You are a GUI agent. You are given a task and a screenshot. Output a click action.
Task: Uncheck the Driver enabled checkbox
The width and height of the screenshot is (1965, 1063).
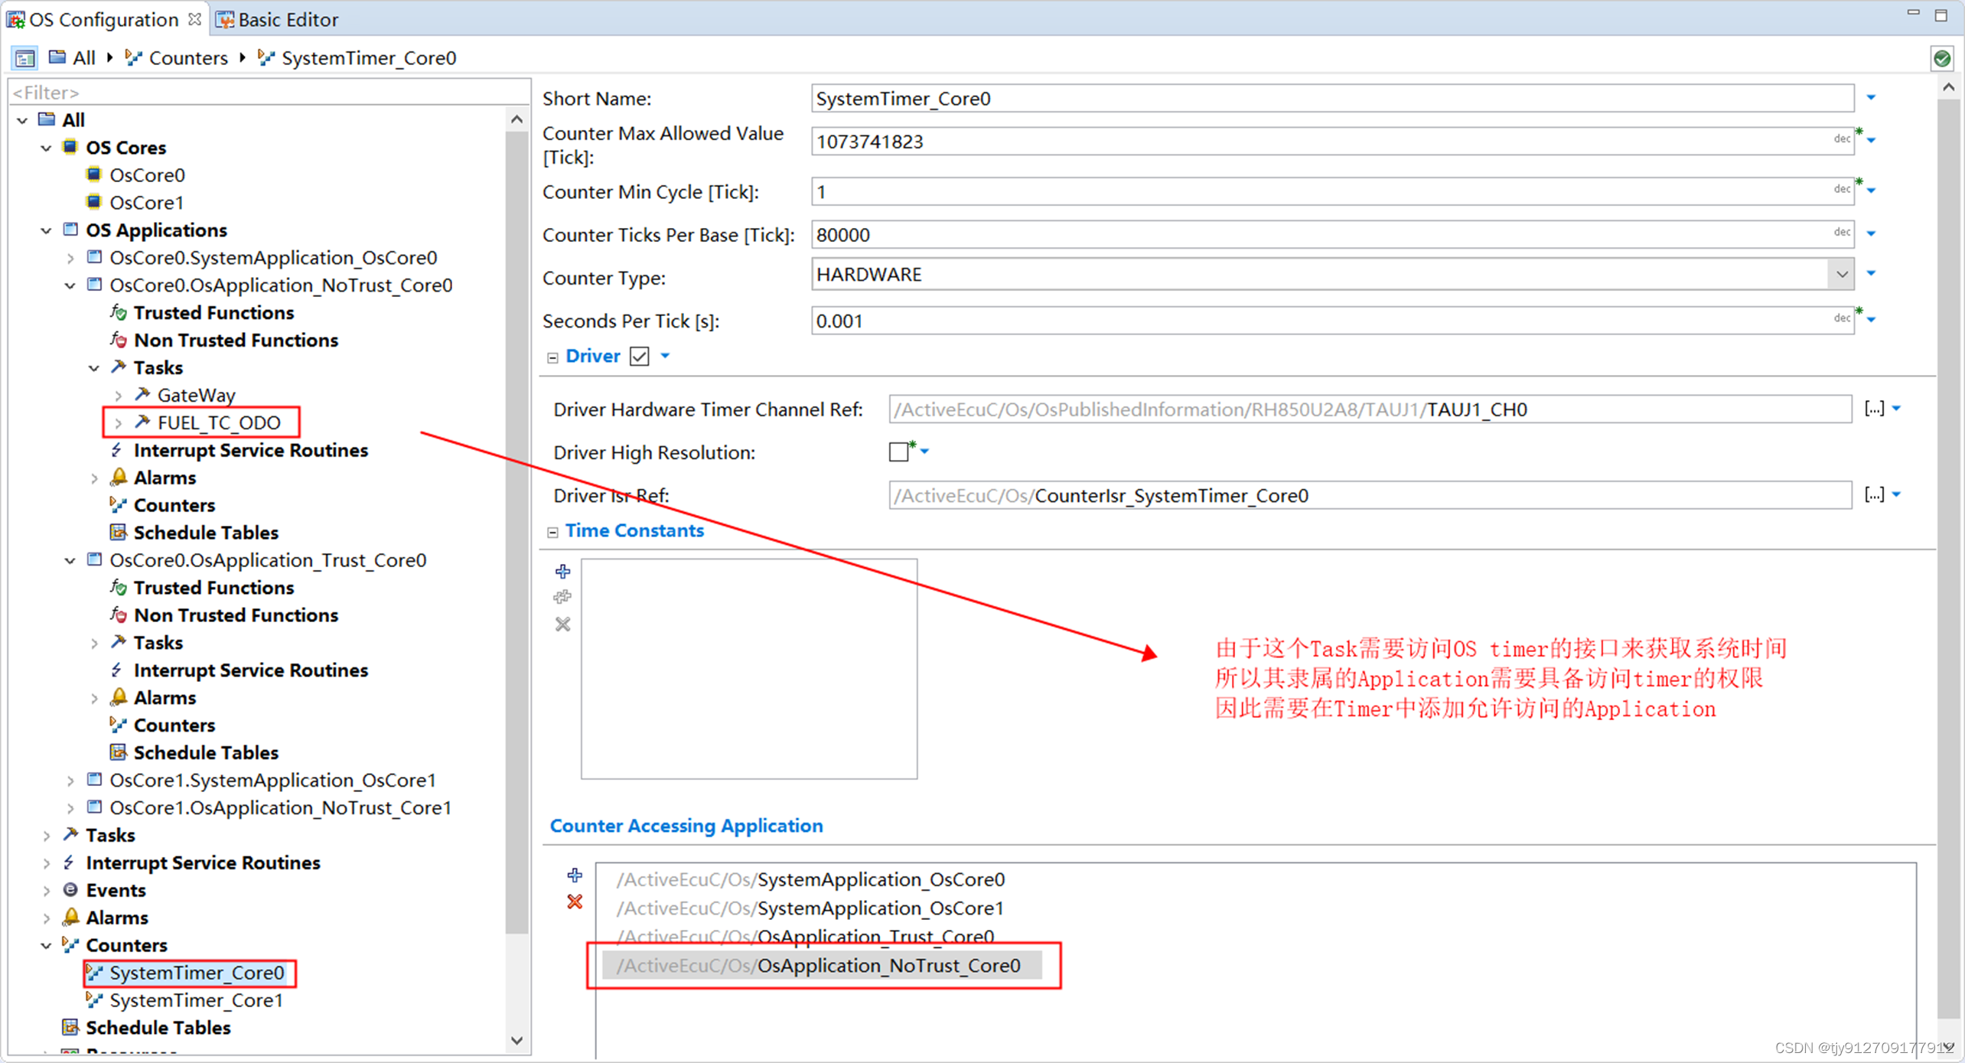click(x=640, y=355)
